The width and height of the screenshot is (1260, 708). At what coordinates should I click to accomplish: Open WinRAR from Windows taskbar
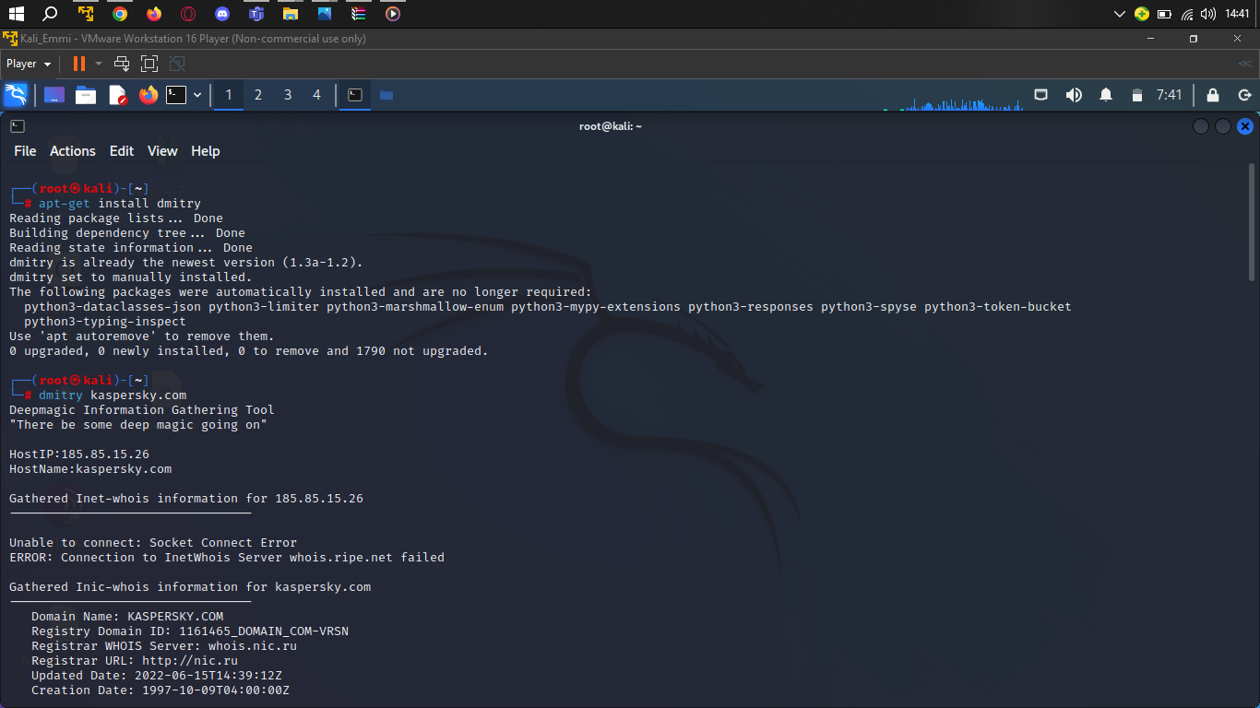(359, 14)
